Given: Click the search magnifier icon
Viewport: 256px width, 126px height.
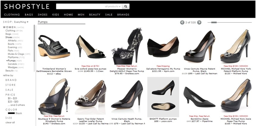Looking at the screenshot, I should coord(126,7).
